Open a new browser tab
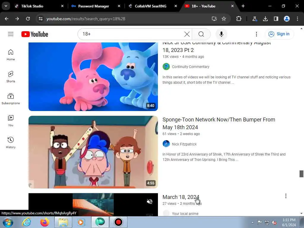 click(243, 6)
